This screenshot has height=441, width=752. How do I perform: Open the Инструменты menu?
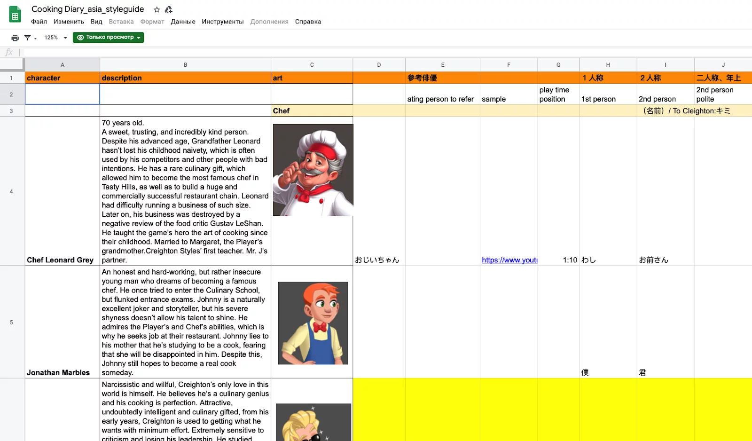point(223,22)
